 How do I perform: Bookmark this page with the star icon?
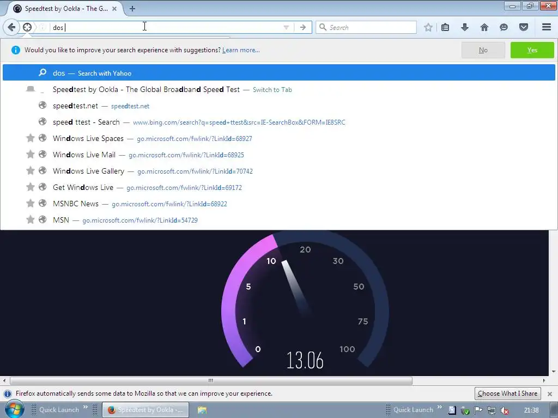click(x=428, y=27)
